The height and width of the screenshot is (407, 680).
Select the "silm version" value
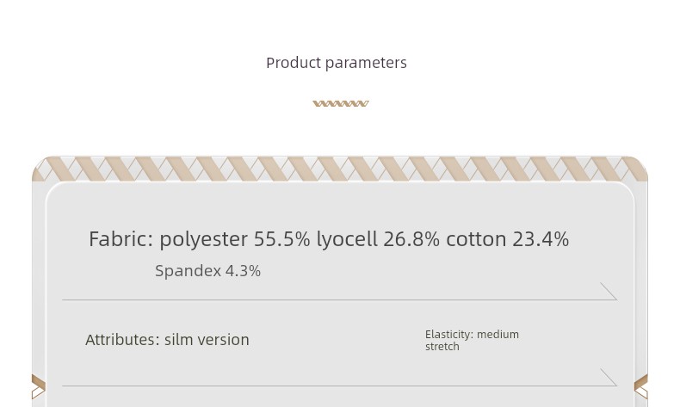207,340
